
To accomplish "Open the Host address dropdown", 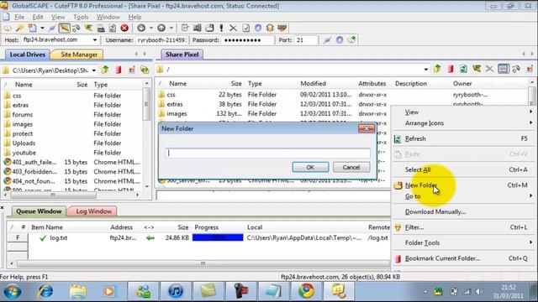I will [x=95, y=40].
